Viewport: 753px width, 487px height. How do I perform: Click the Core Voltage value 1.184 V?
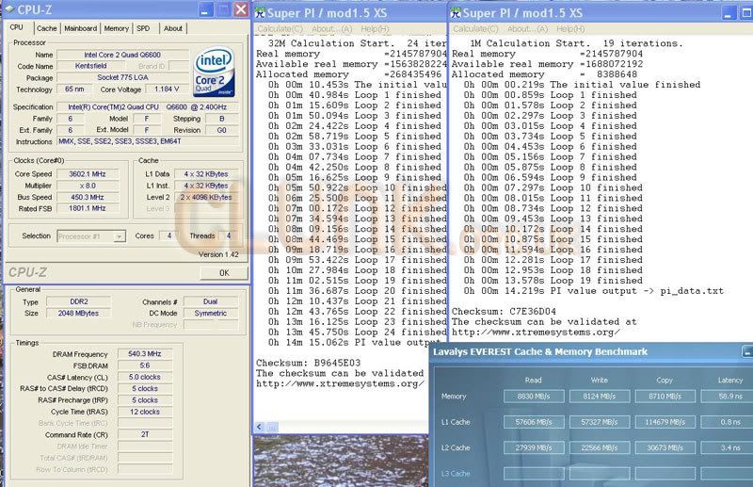point(167,89)
